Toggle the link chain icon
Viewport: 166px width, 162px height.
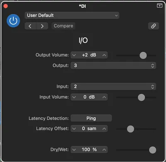(154, 26)
